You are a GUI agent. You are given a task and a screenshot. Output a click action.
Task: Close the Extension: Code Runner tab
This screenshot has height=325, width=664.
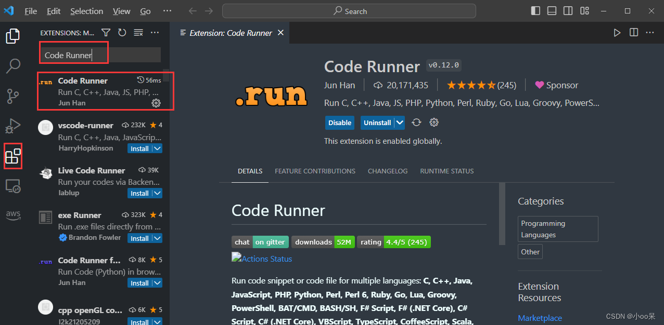coord(280,33)
